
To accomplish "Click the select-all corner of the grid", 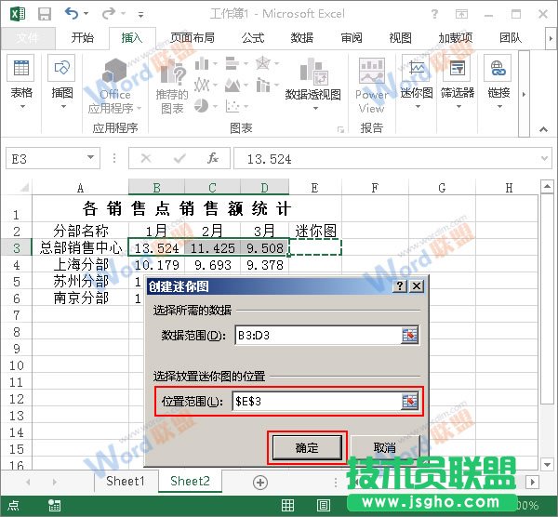I will pos(22,188).
